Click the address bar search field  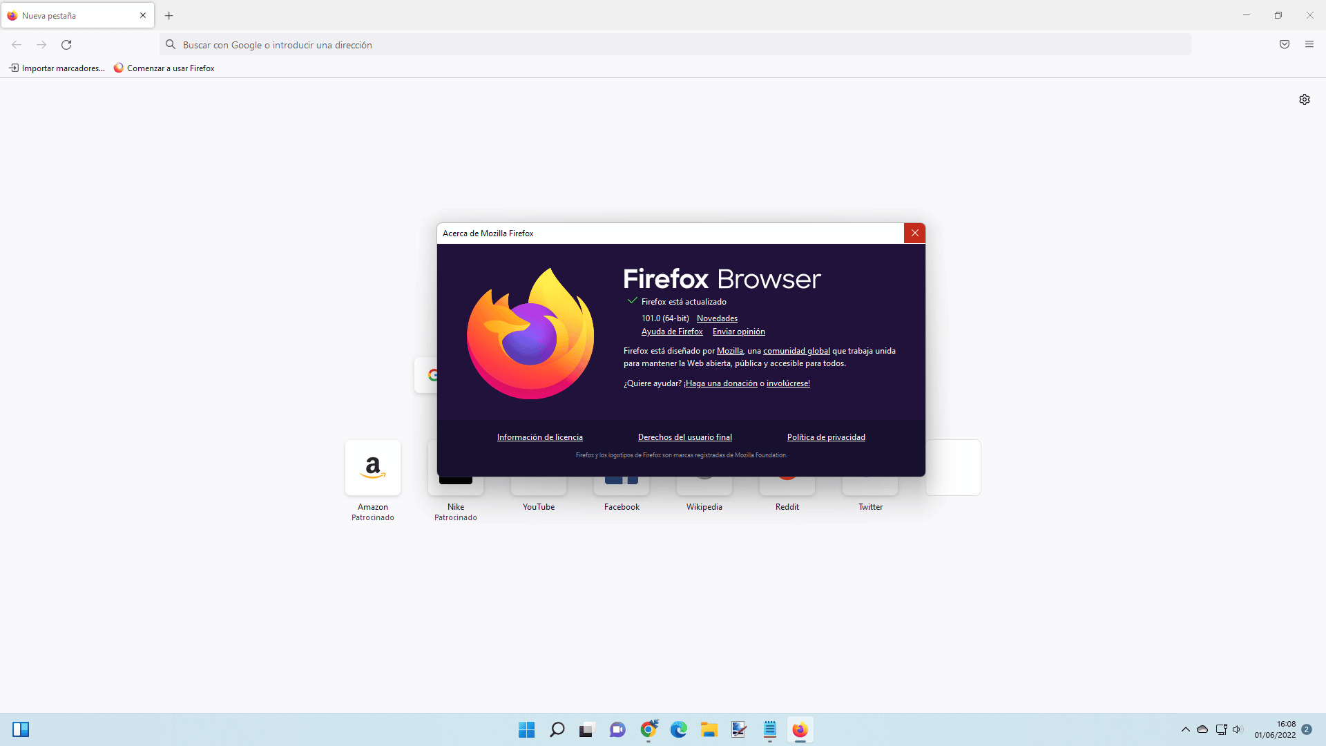(x=675, y=45)
